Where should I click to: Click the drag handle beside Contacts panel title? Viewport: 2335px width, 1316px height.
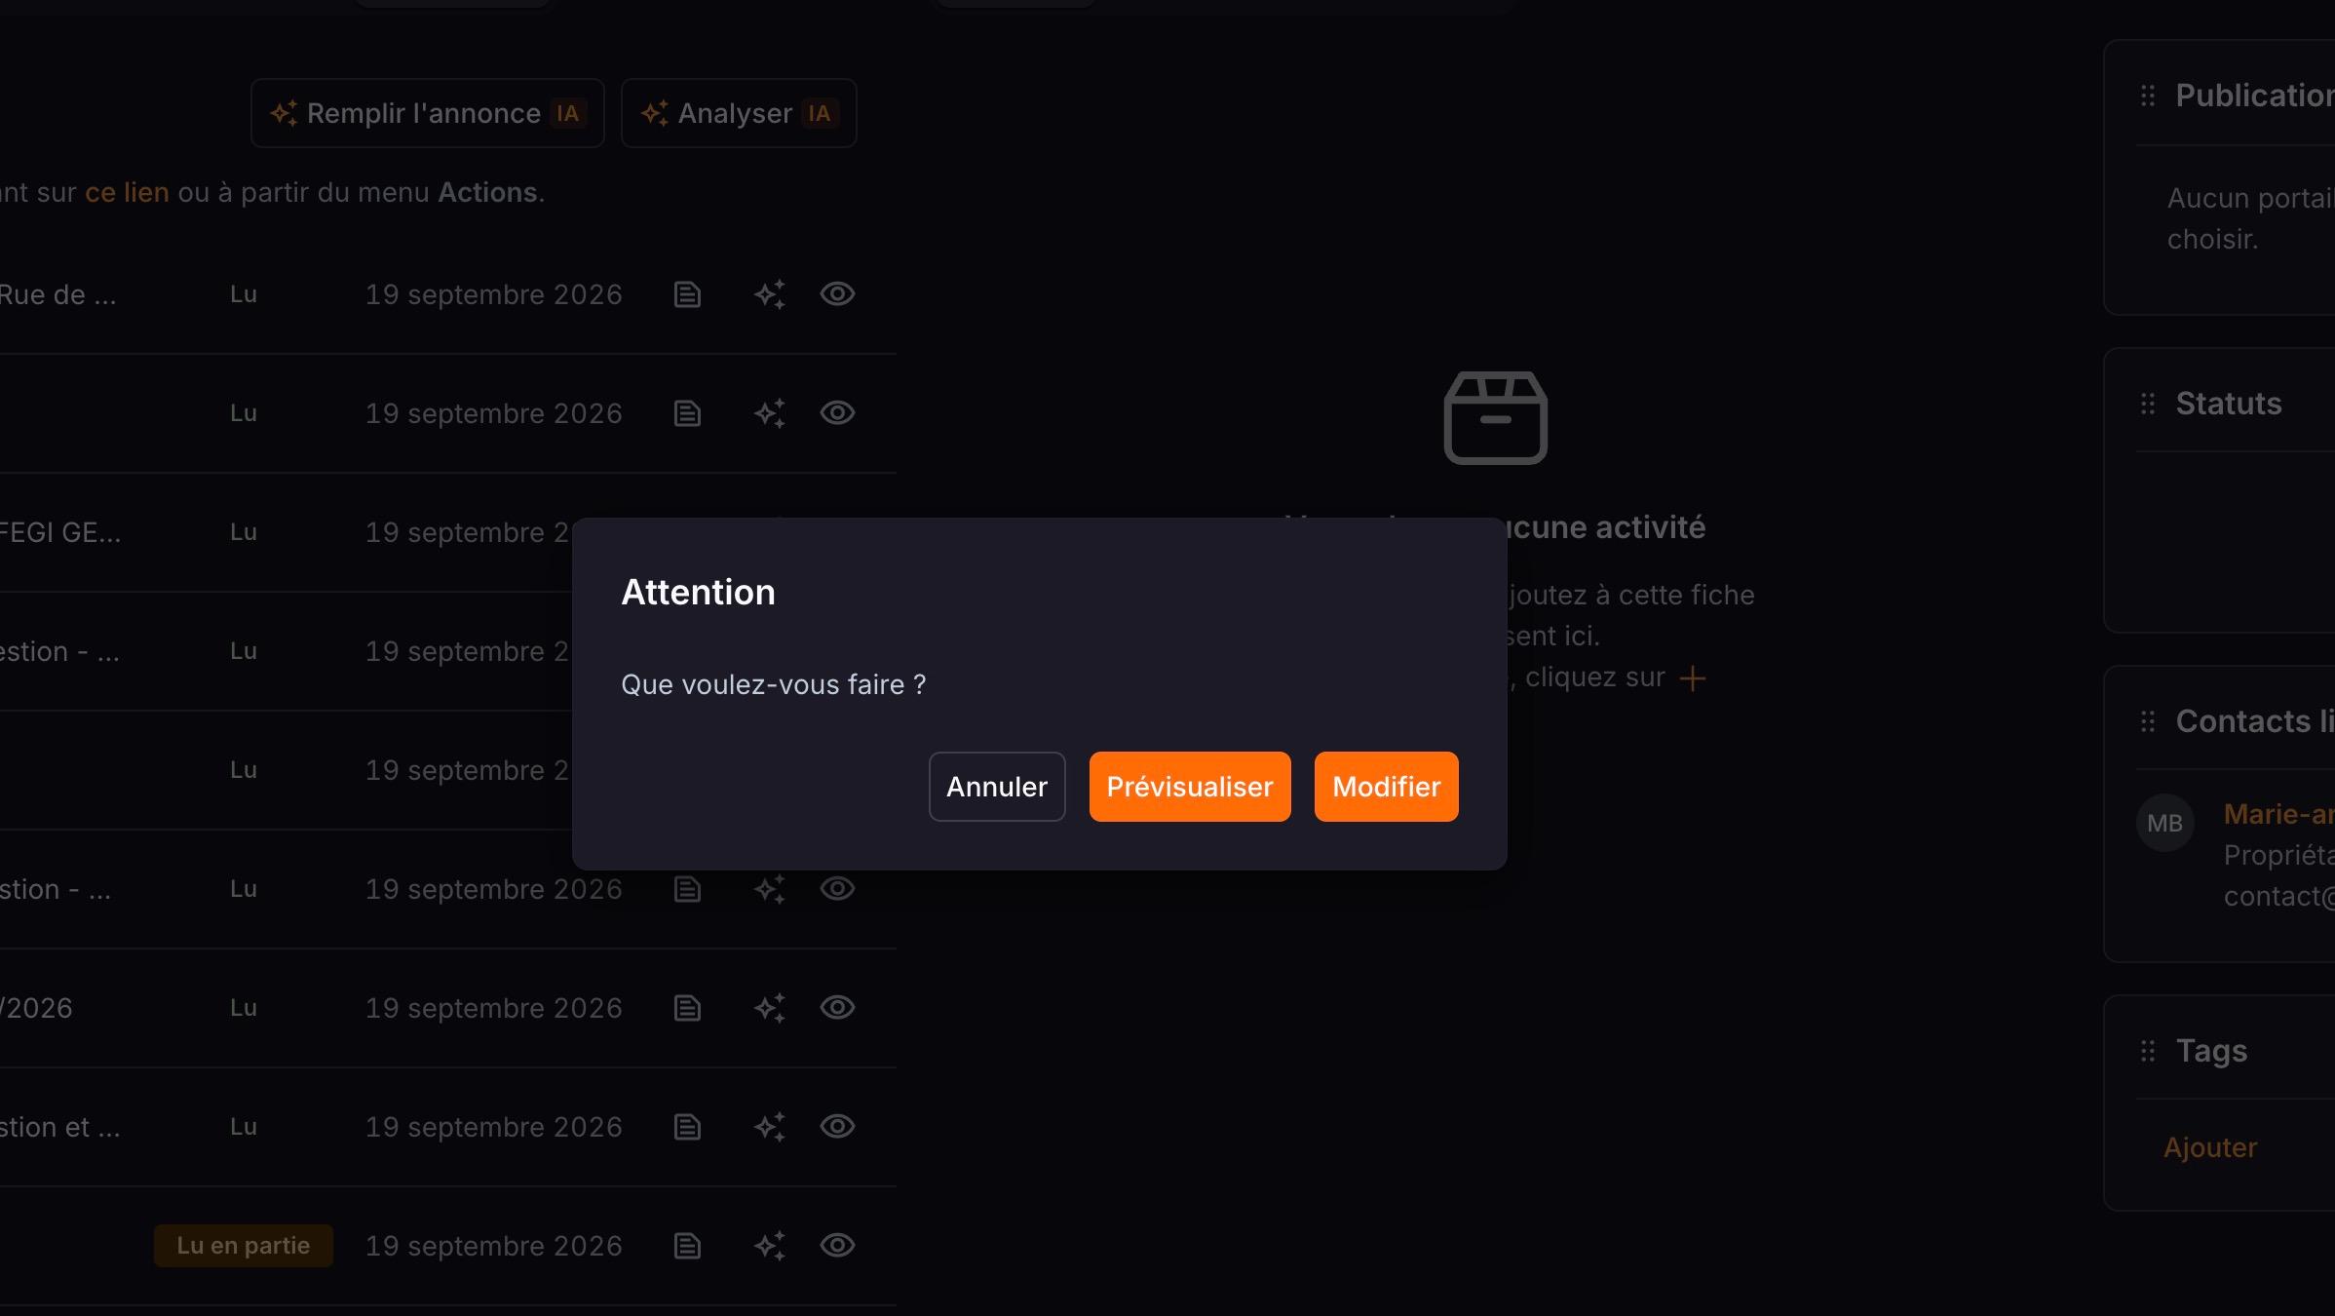pyautogui.click(x=2148, y=721)
